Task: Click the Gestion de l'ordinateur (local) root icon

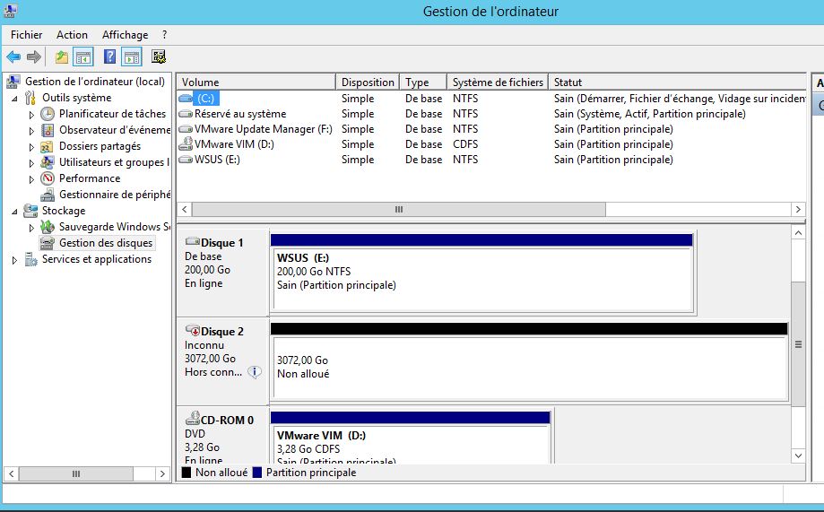Action: (x=13, y=82)
